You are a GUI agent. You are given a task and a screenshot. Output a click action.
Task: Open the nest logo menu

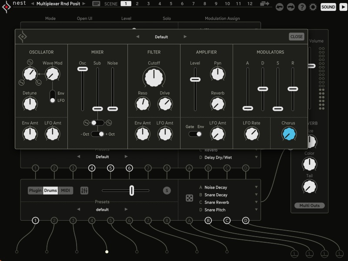tap(6, 7)
